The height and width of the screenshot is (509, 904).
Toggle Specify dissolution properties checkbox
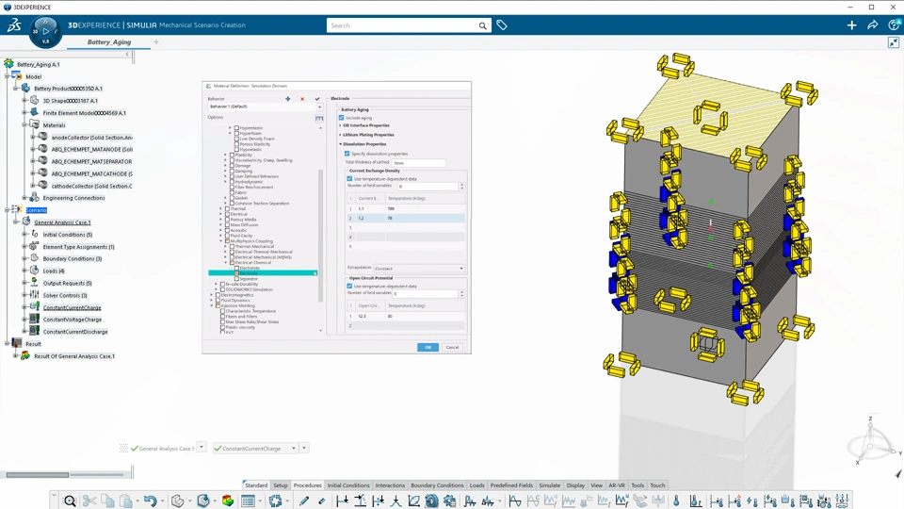tap(347, 154)
